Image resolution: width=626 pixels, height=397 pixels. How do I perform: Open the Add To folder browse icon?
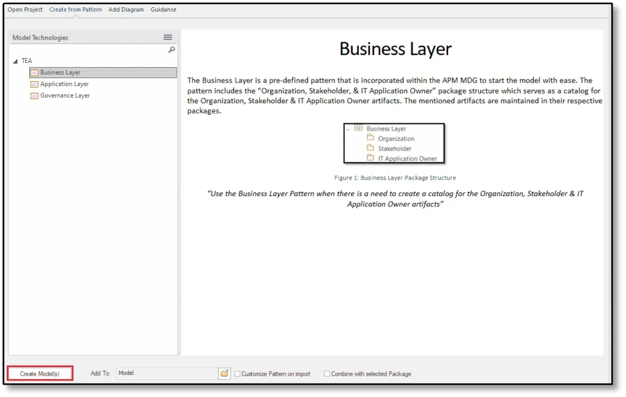(224, 373)
